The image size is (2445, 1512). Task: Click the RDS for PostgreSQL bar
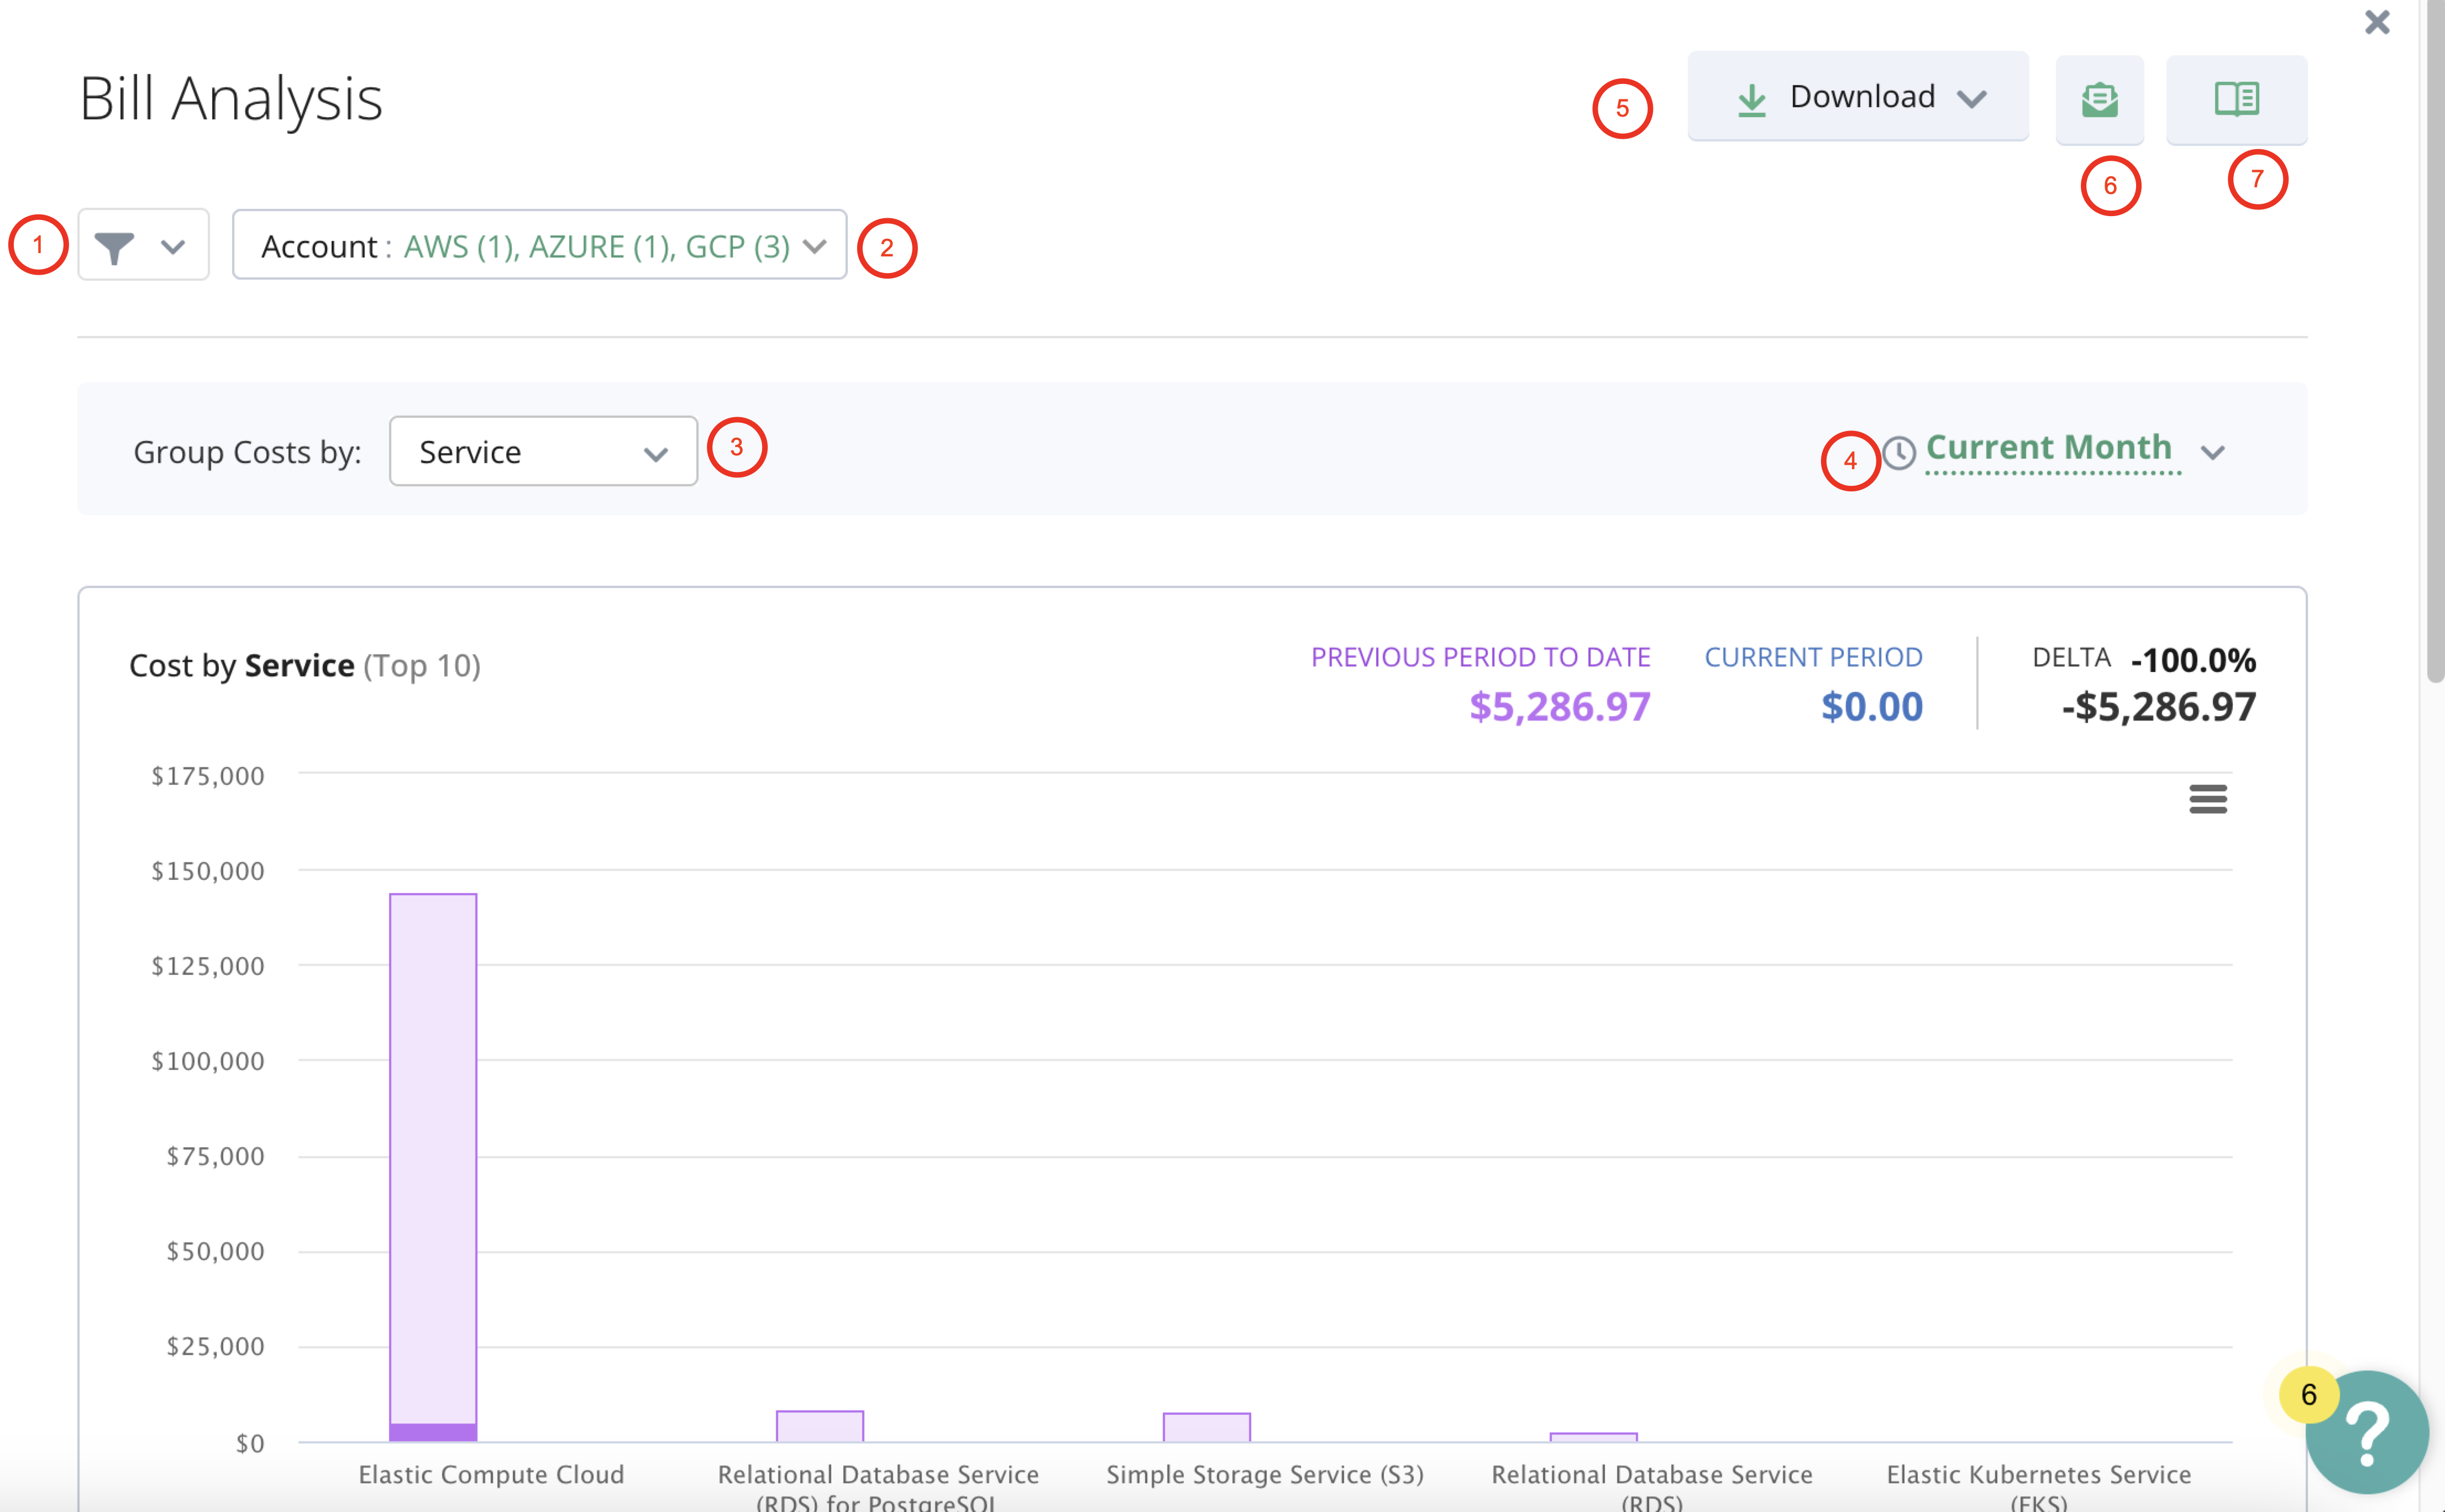click(820, 1426)
